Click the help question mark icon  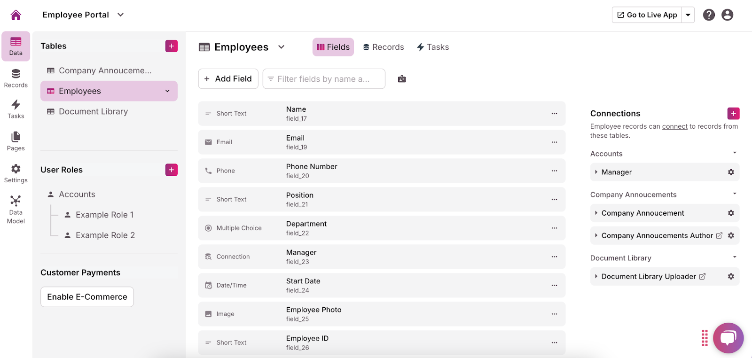[709, 15]
